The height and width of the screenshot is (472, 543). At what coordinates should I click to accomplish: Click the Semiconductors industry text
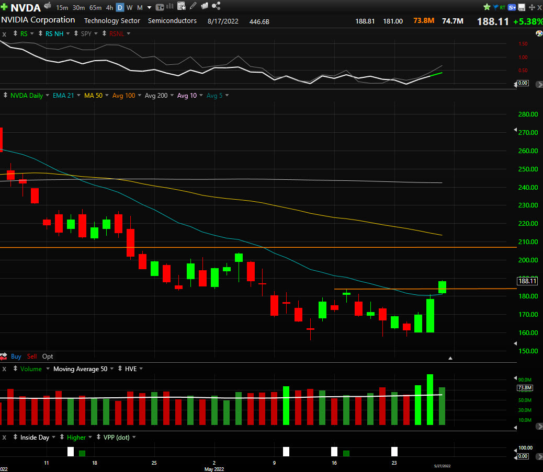[172, 21]
